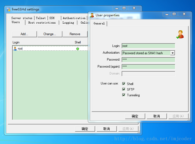Click the root user avatar icon in the list
This screenshot has width=195, height=144.
click(x=15, y=49)
